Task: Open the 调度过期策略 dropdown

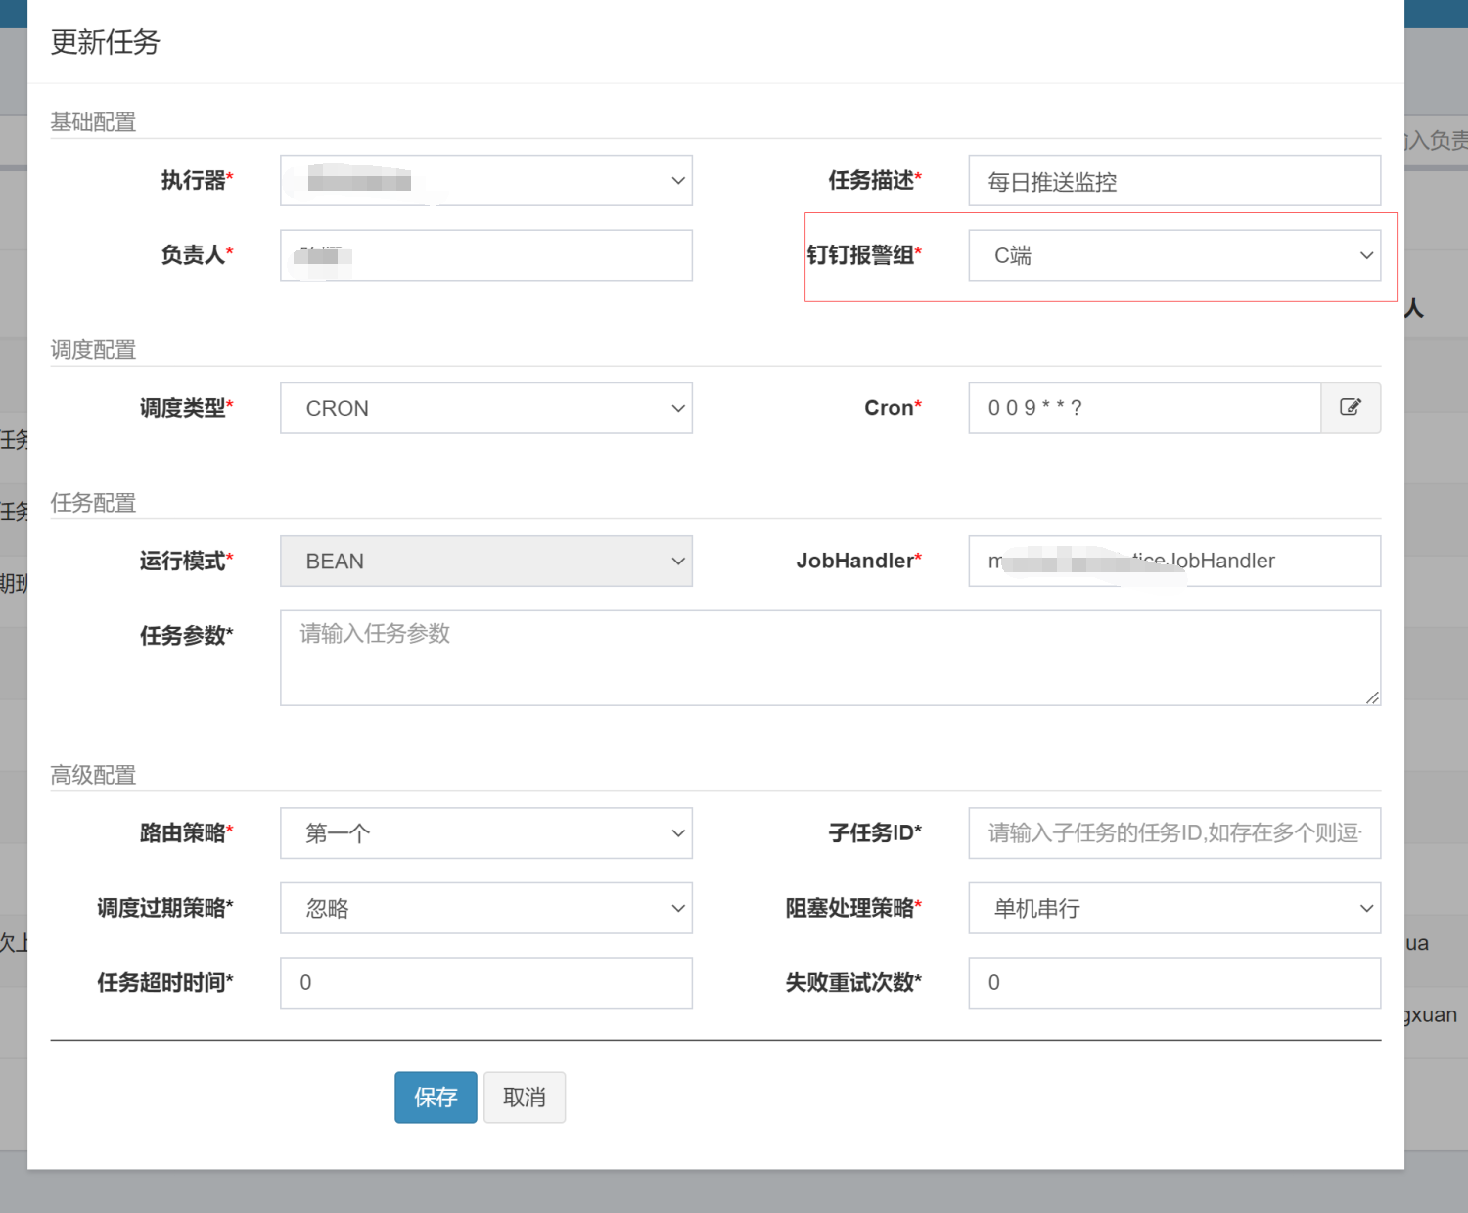Action: coord(485,908)
